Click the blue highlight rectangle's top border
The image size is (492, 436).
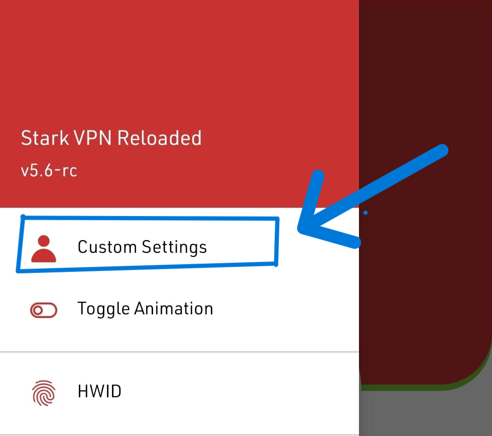tap(150, 217)
